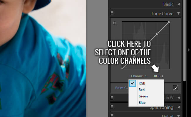Choose Blue in the channel menu

(142, 103)
